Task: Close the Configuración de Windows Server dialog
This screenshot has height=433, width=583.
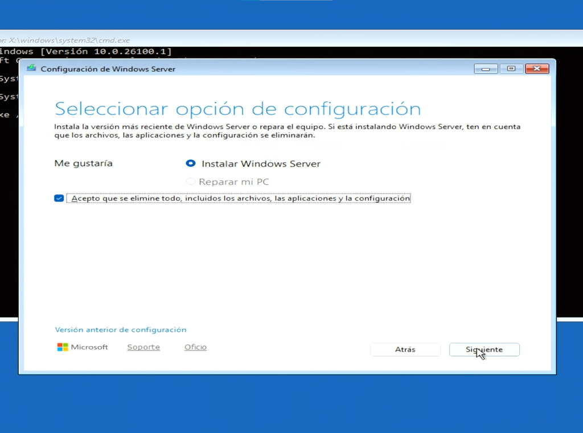Action: 537,68
